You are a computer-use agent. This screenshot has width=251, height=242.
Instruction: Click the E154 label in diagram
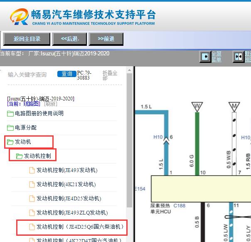140,189
